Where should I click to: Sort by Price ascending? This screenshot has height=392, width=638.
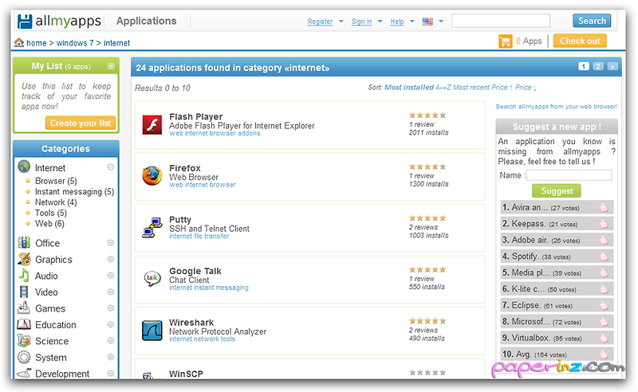point(502,88)
